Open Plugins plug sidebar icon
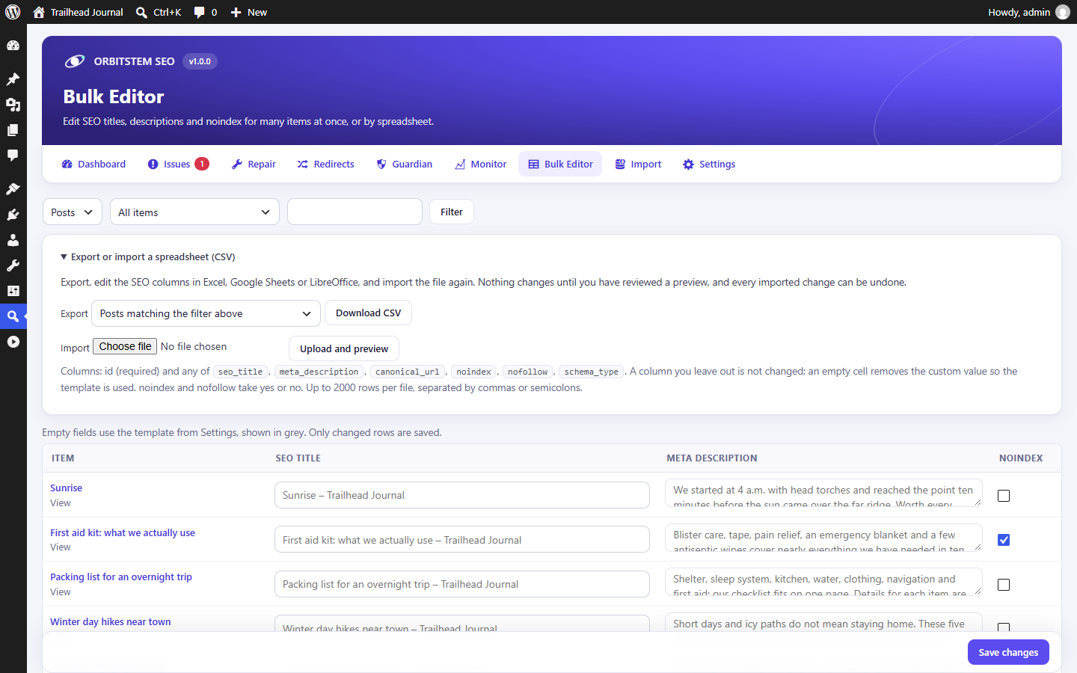Viewport: 1077px width, 673px height. tap(13, 215)
